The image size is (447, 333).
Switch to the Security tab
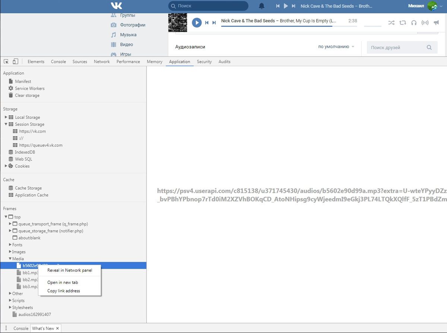204,62
